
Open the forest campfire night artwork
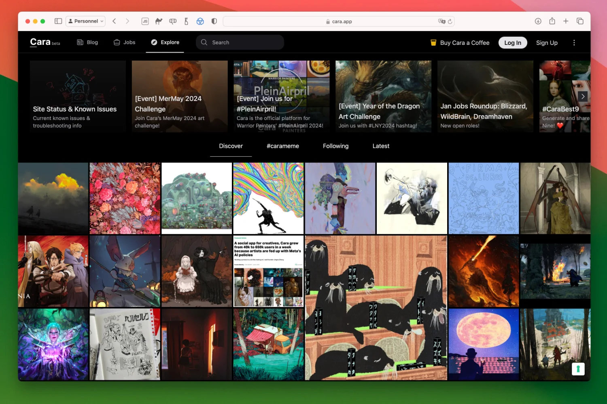pyautogui.click(x=555, y=271)
